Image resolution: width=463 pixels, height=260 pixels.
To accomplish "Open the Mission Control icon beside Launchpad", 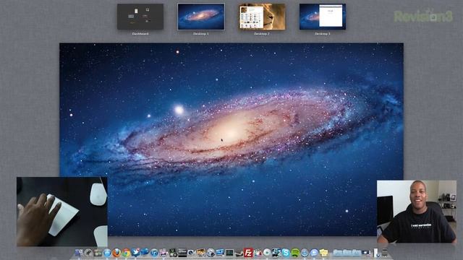I will (x=98, y=253).
